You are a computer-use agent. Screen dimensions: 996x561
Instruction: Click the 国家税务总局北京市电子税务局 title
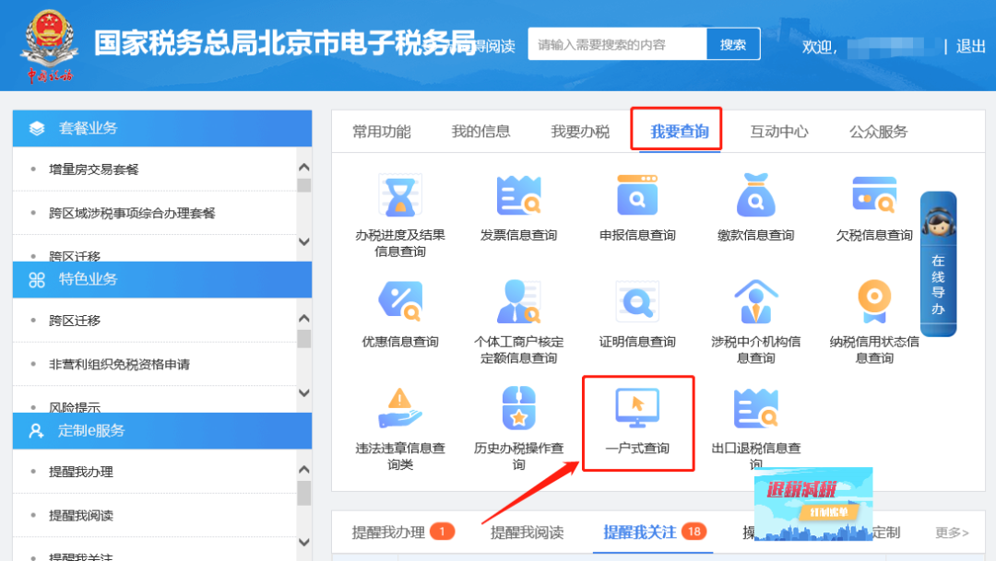[285, 43]
